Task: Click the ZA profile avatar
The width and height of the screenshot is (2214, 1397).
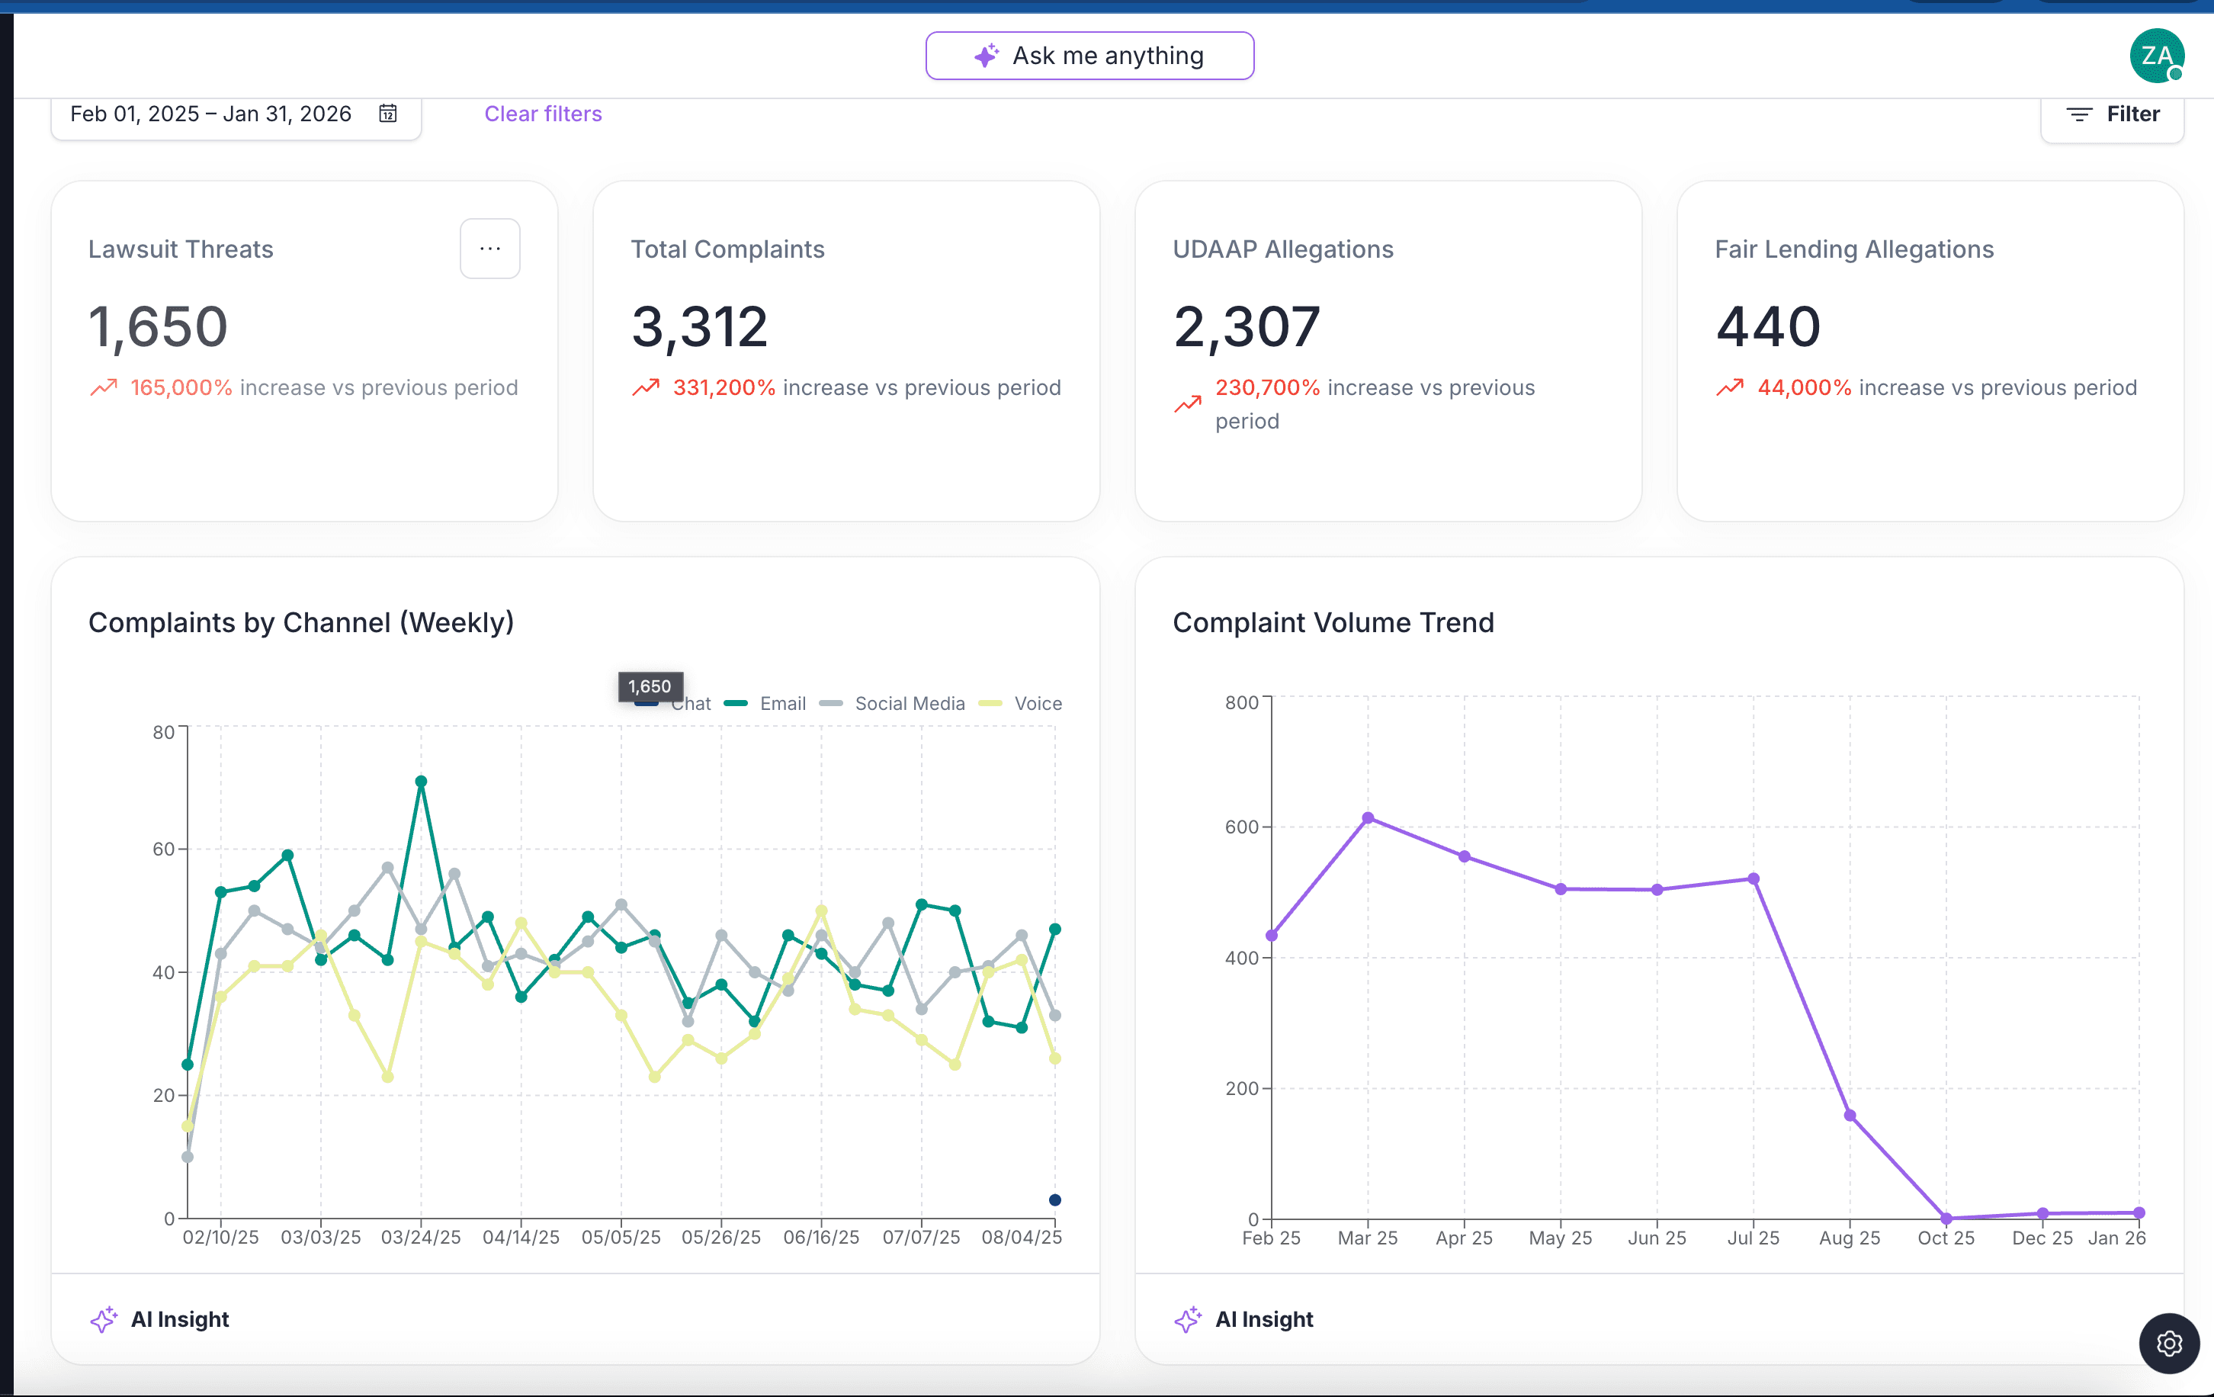Action: pos(2158,55)
